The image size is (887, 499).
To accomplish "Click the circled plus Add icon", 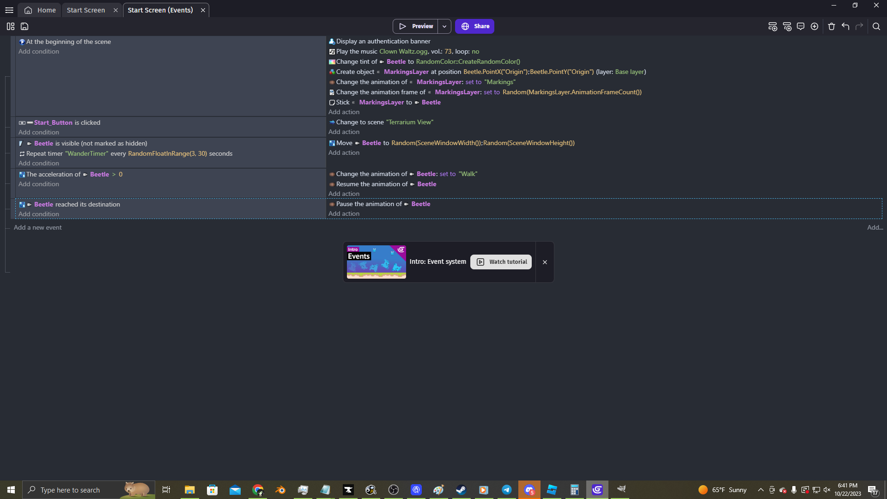I will [x=814, y=26].
